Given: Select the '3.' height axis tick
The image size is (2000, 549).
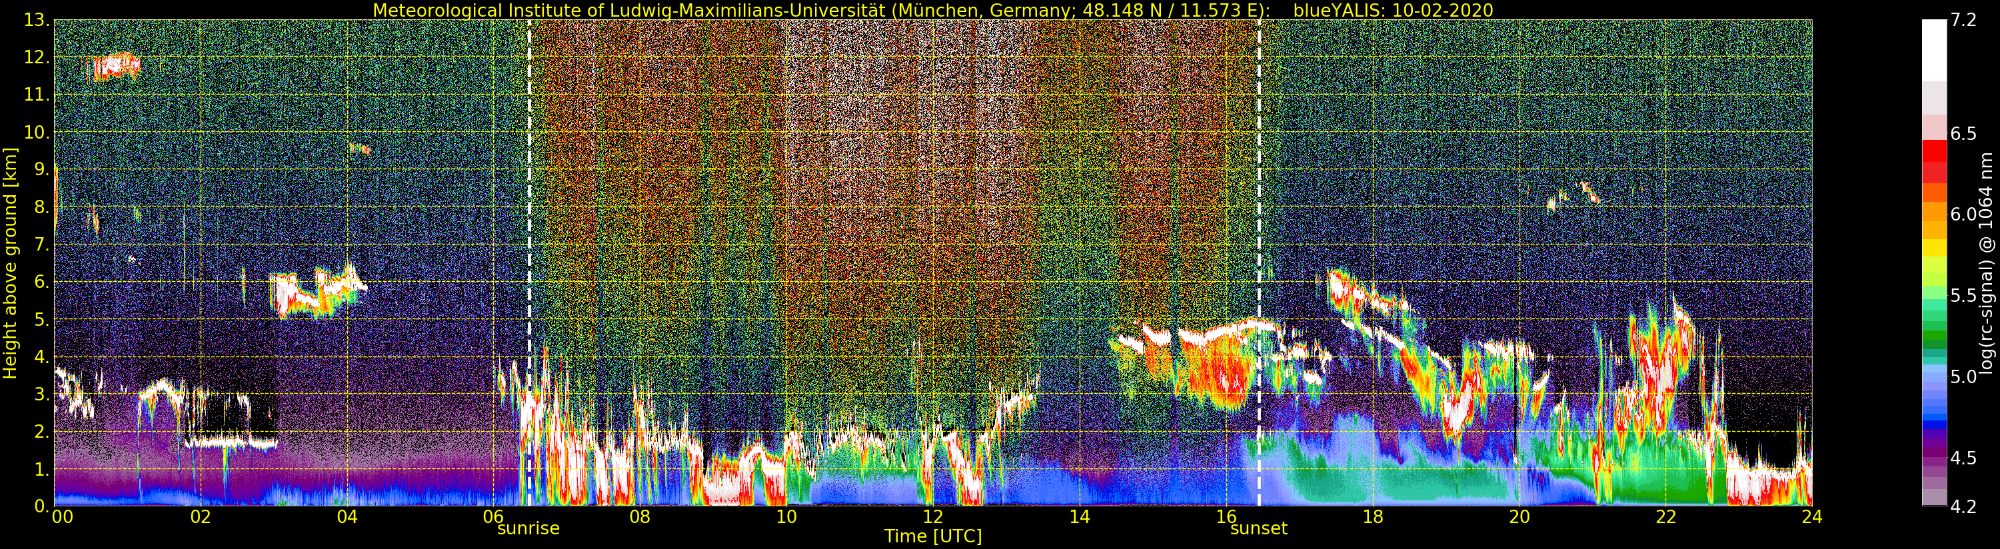Looking at the screenshot, I should (x=41, y=394).
